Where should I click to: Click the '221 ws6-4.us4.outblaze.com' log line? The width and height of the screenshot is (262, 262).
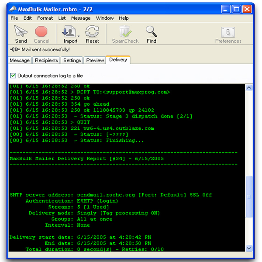tap(82, 128)
